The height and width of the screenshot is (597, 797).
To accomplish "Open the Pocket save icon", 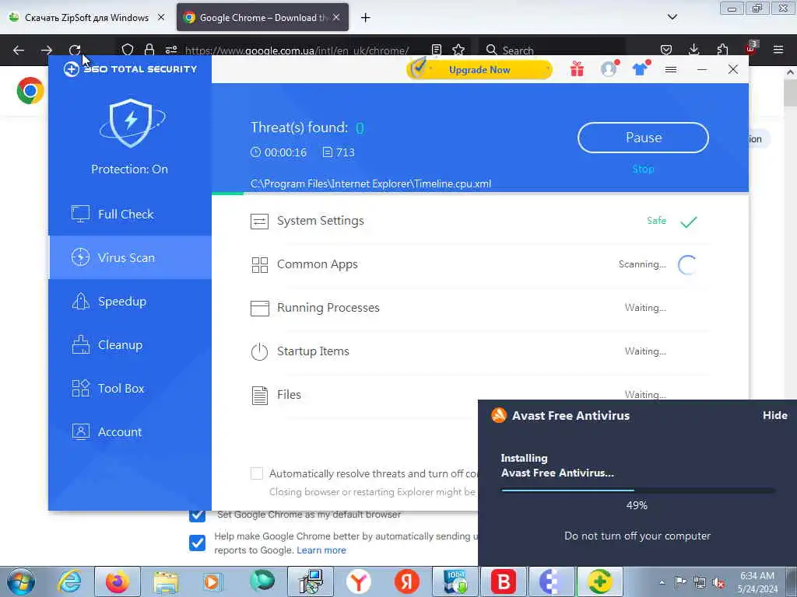I will [666, 50].
